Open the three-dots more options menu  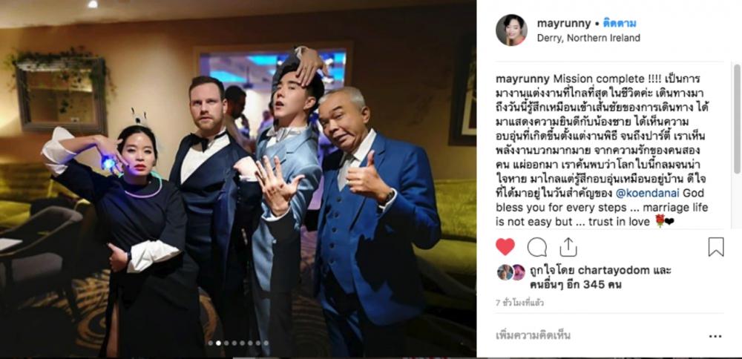[x=715, y=336]
